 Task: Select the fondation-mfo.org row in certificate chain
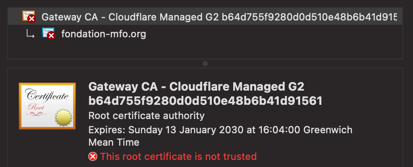point(205,34)
